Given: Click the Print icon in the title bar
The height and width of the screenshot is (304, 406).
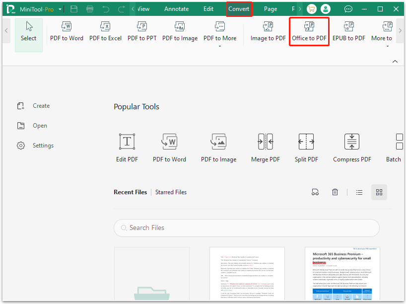Looking at the screenshot, I should click(89, 8).
